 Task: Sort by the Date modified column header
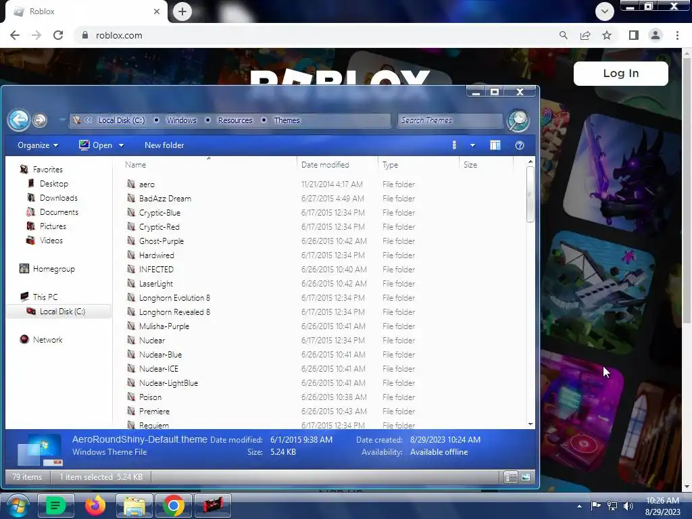[337, 165]
